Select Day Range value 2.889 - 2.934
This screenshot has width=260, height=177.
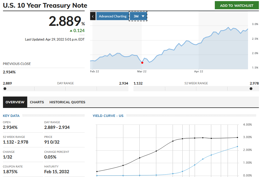[x=57, y=127]
